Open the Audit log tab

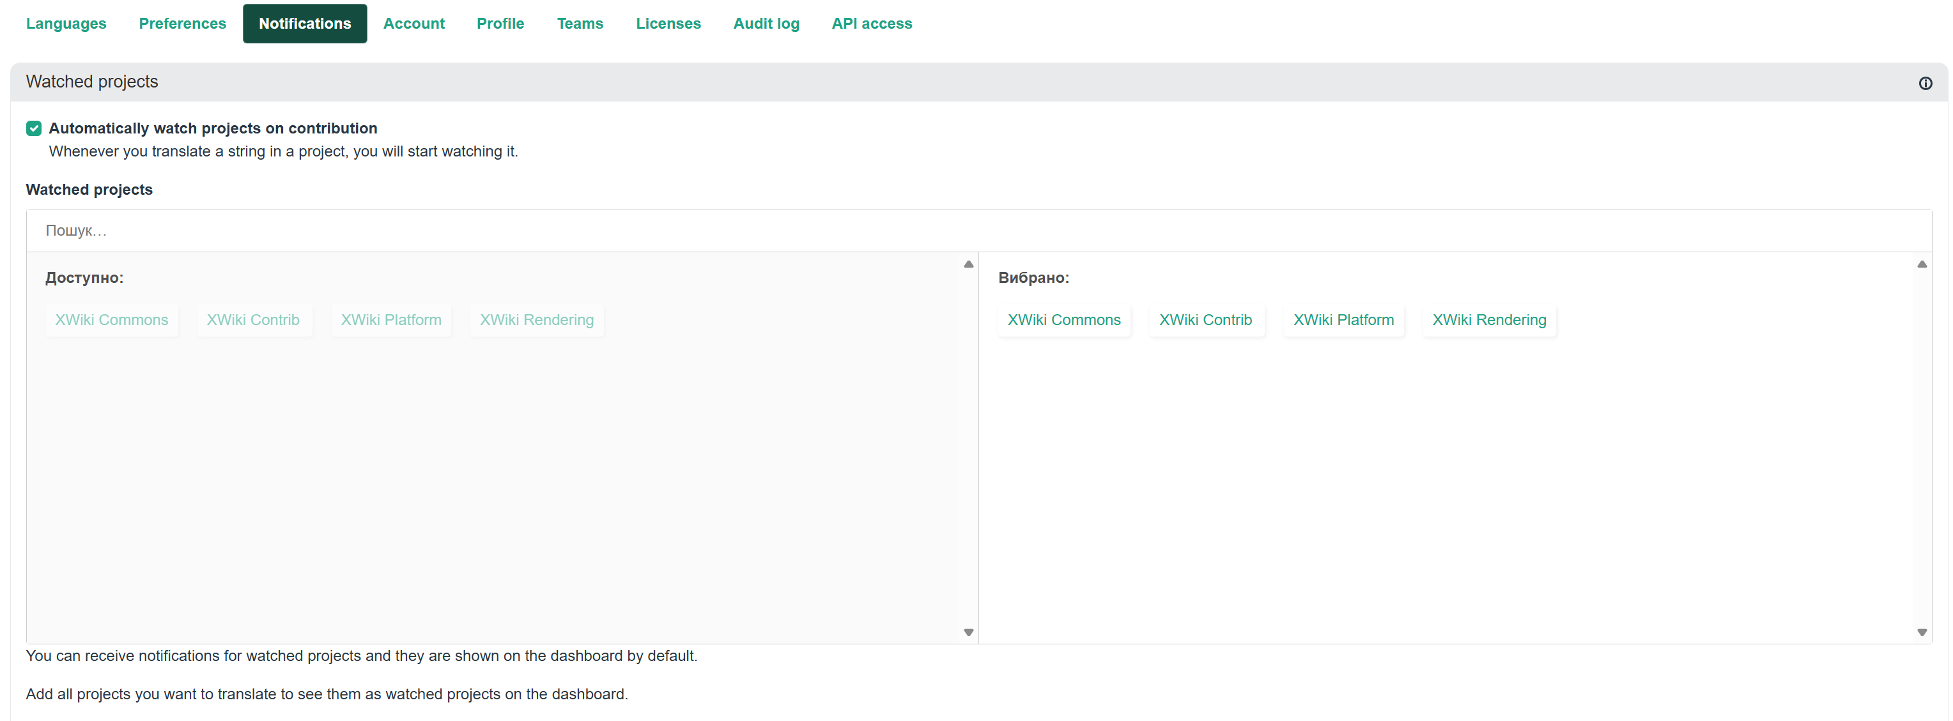[x=766, y=24]
